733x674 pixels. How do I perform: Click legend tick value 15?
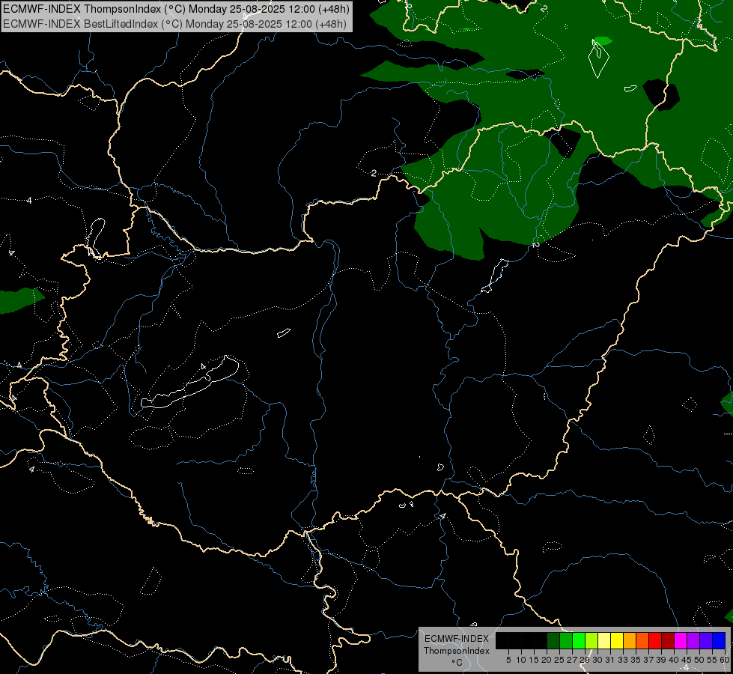[x=534, y=660]
